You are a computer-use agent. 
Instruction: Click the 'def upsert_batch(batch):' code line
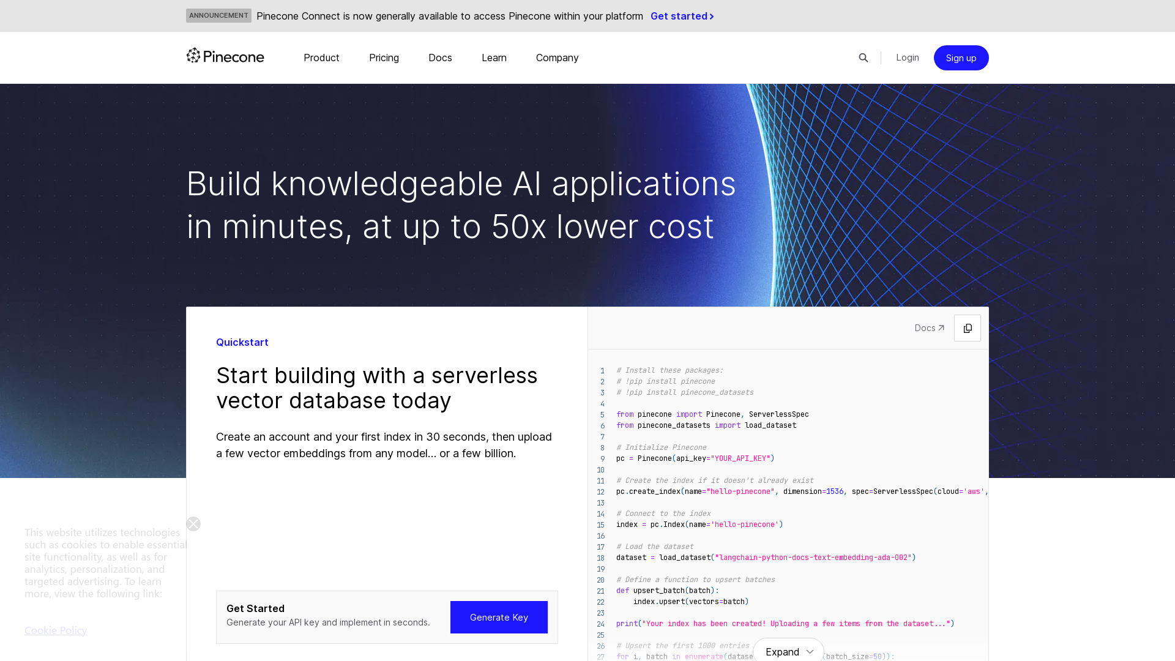pos(668,591)
